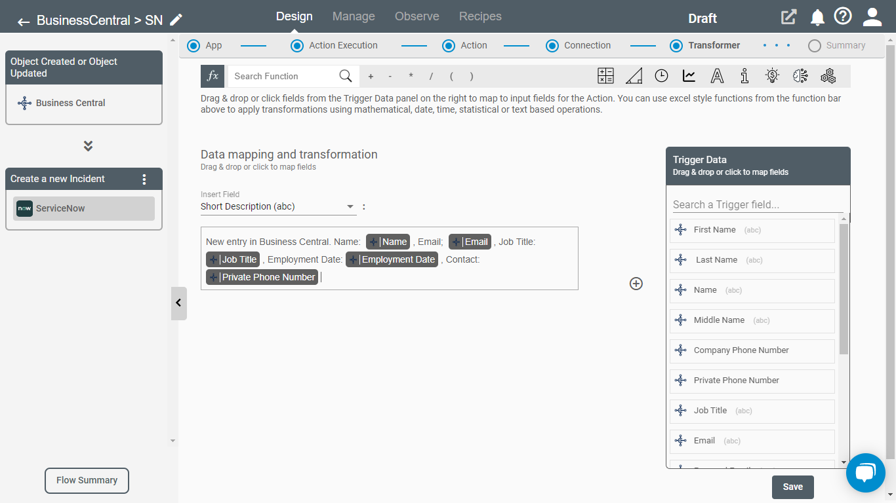Screen dimensions: 896x503
Task: Select the App step radio
Action: click(x=193, y=46)
